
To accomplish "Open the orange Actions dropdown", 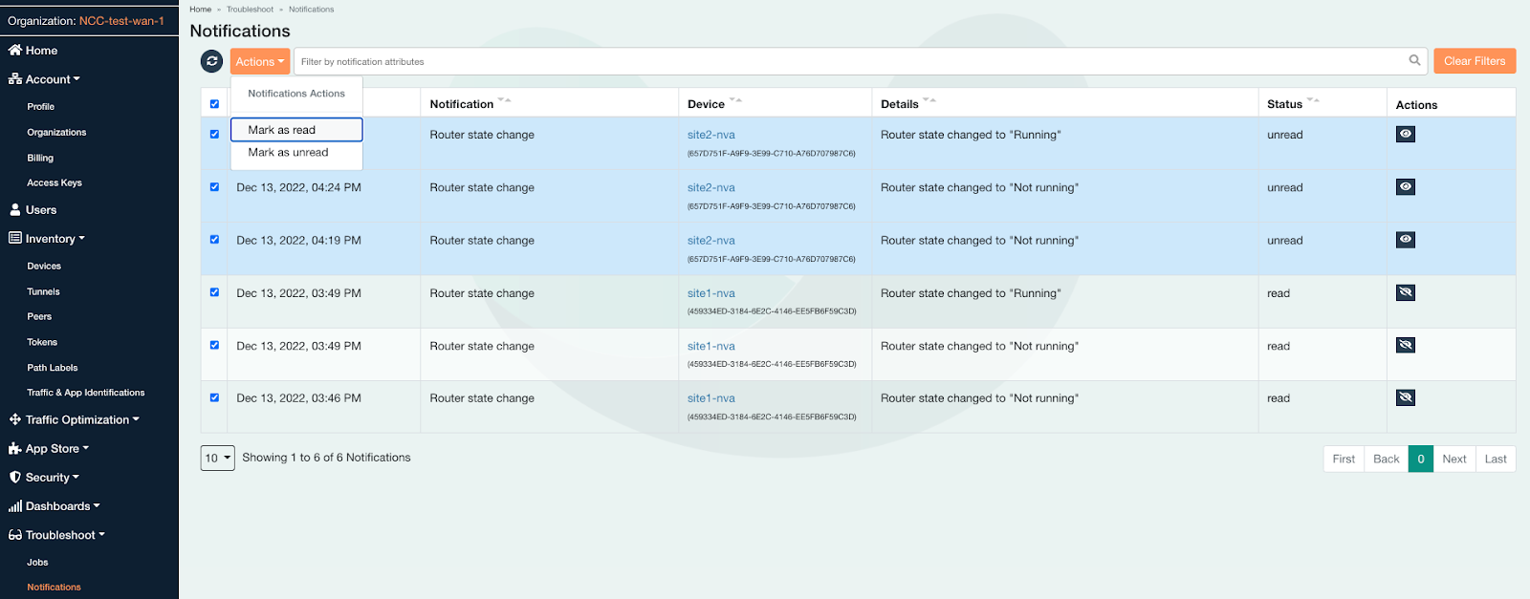I will [259, 61].
